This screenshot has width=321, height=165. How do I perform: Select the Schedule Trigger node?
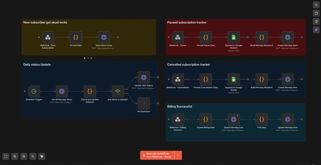click(x=34, y=91)
